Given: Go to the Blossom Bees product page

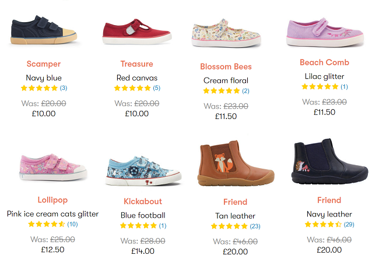Looking at the screenshot, I should point(226,67).
